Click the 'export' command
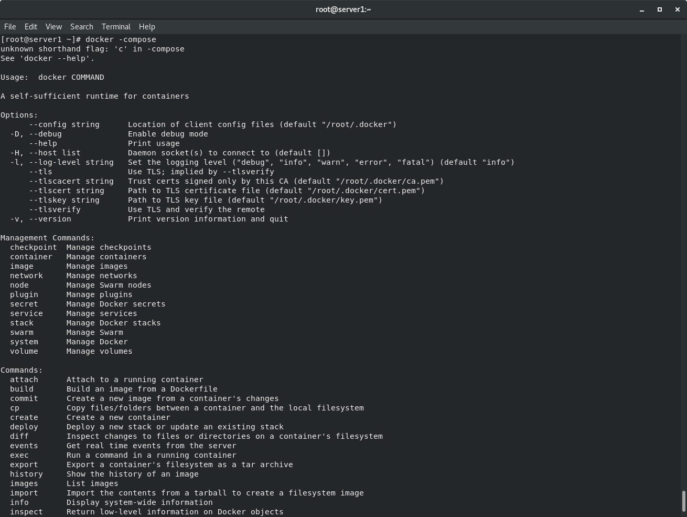Screen dimensions: 687x517 point(24,465)
